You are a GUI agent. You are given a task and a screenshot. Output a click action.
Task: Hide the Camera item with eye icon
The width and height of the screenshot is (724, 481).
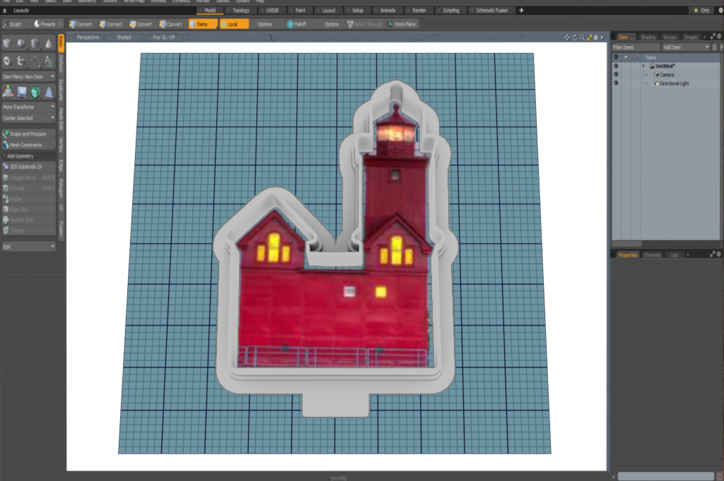pyautogui.click(x=616, y=74)
